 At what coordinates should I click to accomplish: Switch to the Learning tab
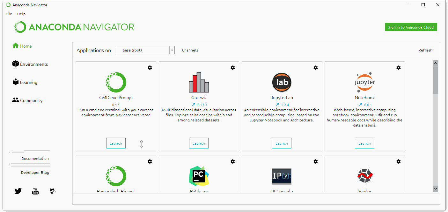(25, 82)
